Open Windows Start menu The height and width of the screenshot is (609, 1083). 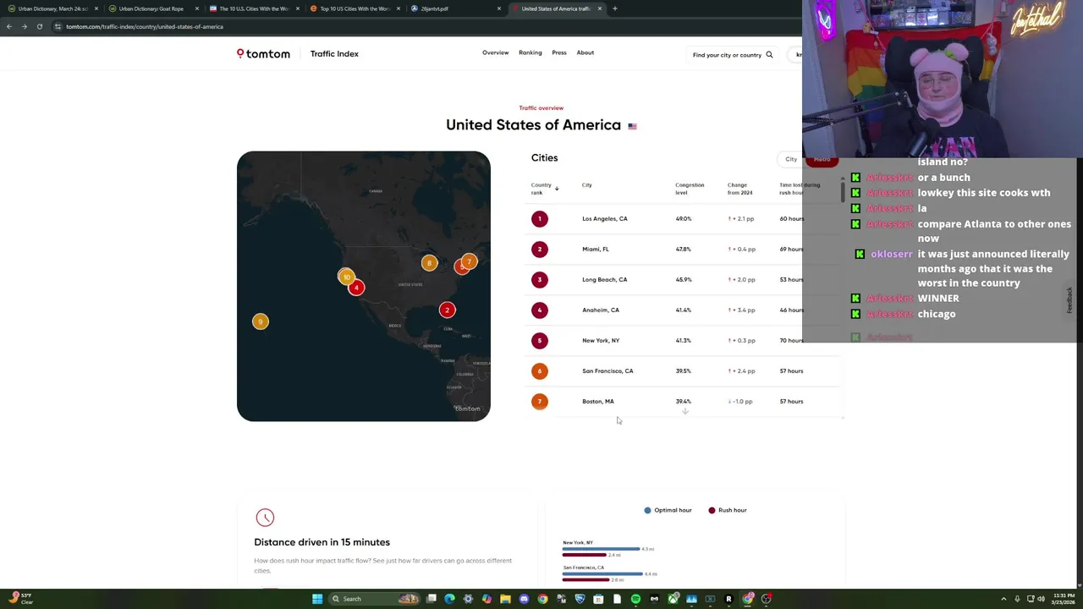click(x=317, y=599)
